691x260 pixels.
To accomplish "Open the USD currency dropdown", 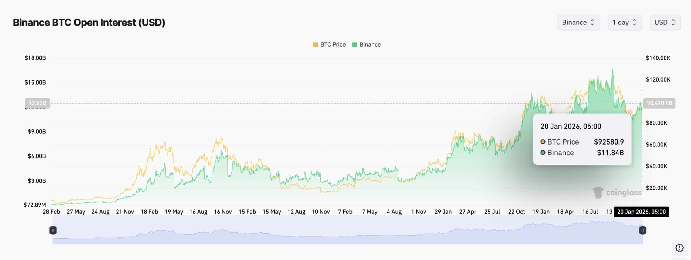I will [665, 22].
